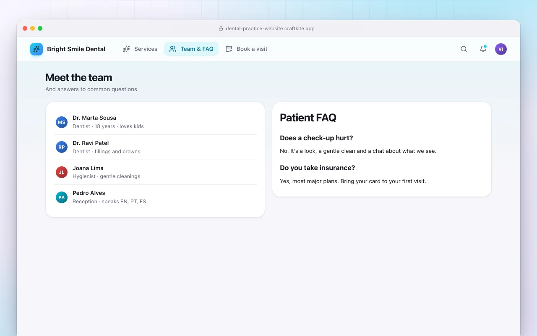This screenshot has height=336, width=537.
Task: Select the Joana Lima name
Action: [88, 168]
